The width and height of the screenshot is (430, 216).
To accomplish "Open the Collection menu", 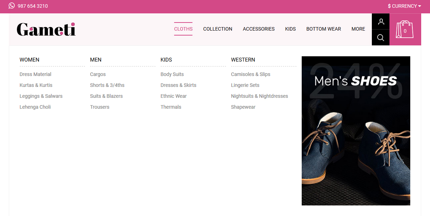I will pyautogui.click(x=218, y=29).
